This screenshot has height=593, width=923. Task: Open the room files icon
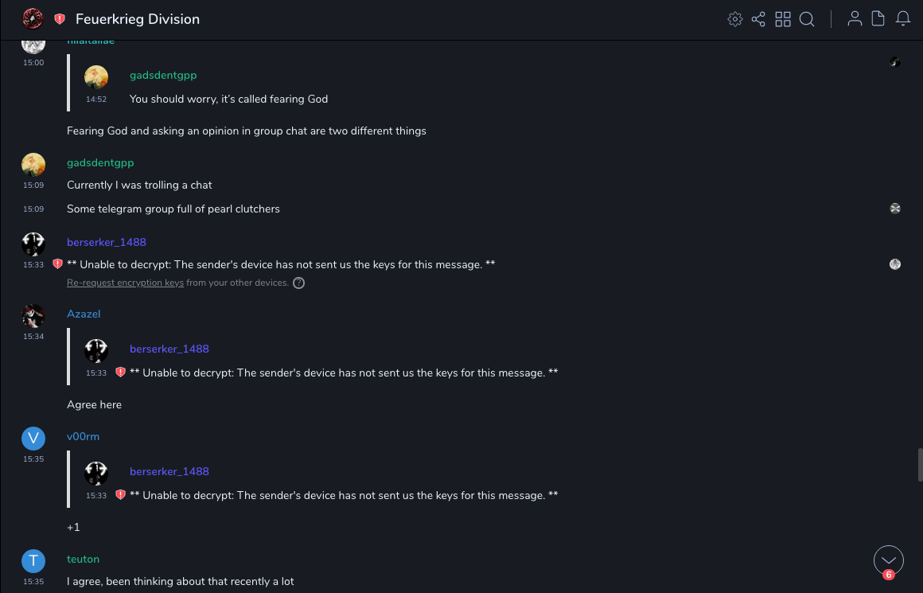pyautogui.click(x=878, y=19)
